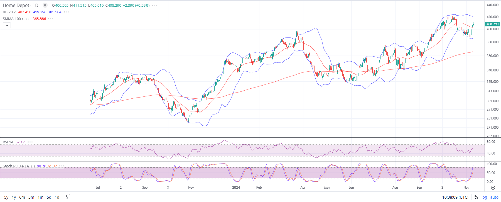Select the 5y time range
This screenshot has width=501, height=202.
pyautogui.click(x=6, y=197)
